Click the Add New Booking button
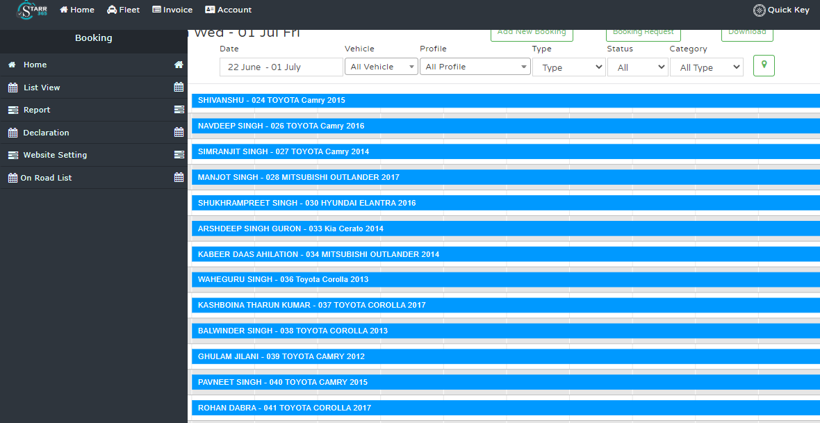The width and height of the screenshot is (820, 423). click(532, 33)
